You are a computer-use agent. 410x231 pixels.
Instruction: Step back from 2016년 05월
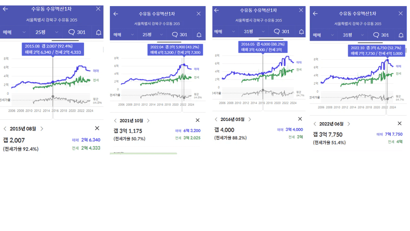(216, 119)
